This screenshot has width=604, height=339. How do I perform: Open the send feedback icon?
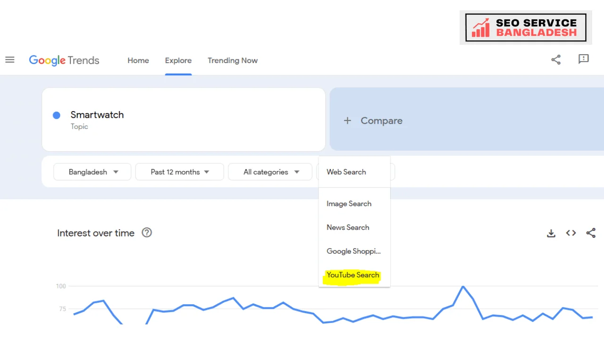pos(584,59)
